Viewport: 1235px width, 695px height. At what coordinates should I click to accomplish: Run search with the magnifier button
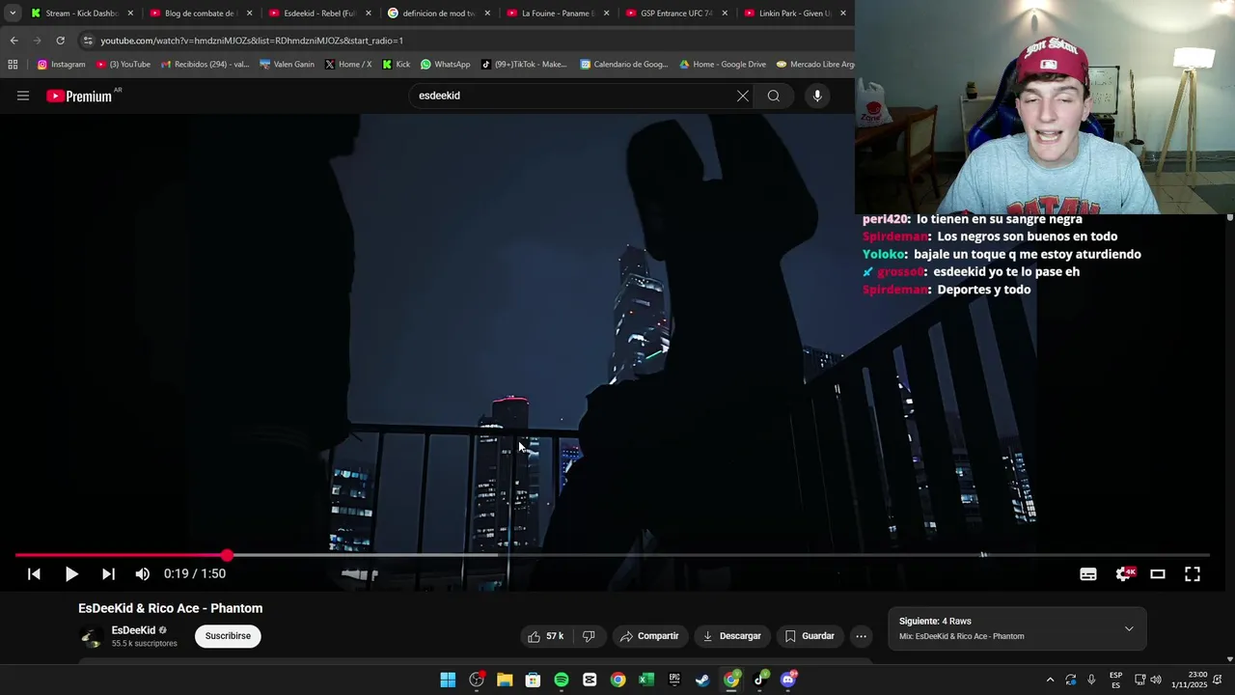pos(774,96)
